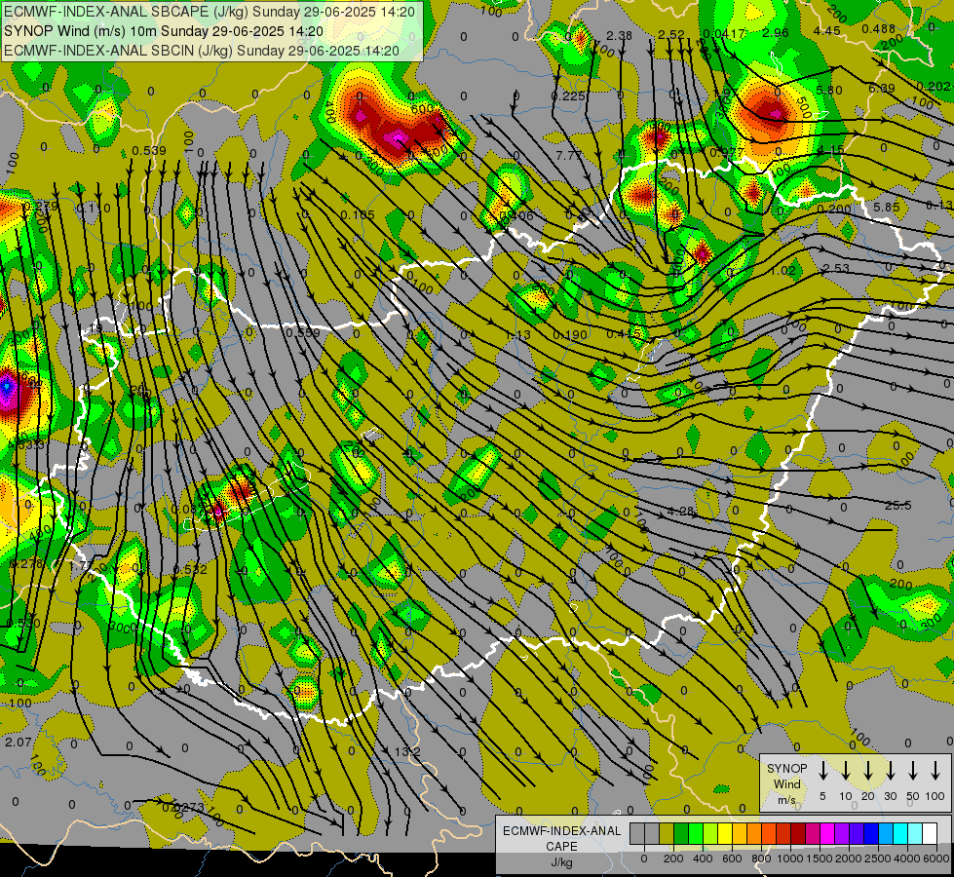The image size is (954, 877).
Task: Select the bright green CAPE legend swatch
Action: click(x=696, y=834)
